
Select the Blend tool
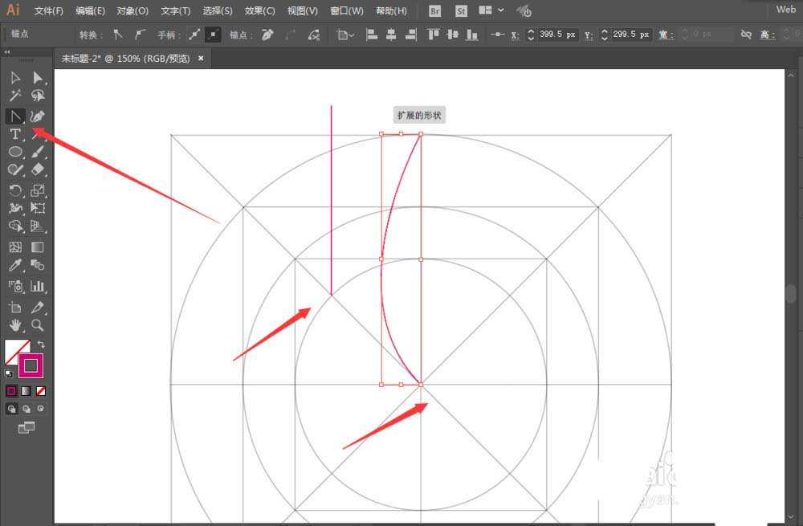(x=38, y=265)
